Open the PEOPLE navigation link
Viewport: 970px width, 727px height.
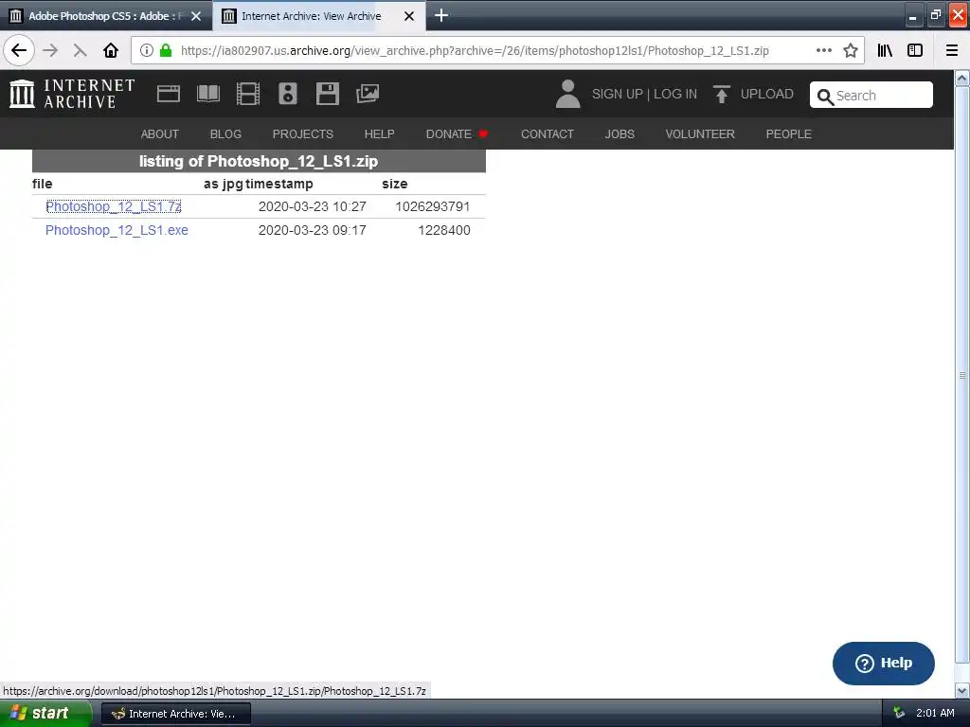789,134
